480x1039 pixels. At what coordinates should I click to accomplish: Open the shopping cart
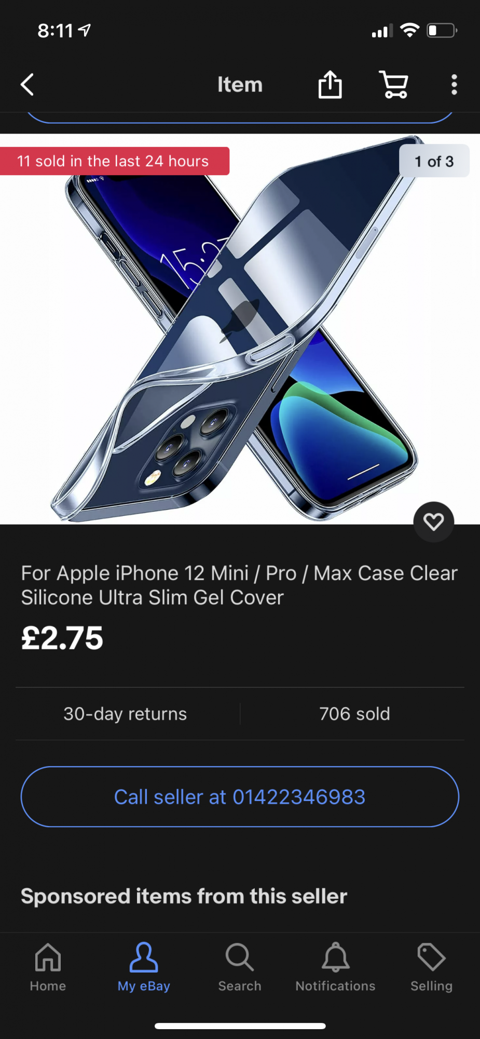click(x=394, y=84)
